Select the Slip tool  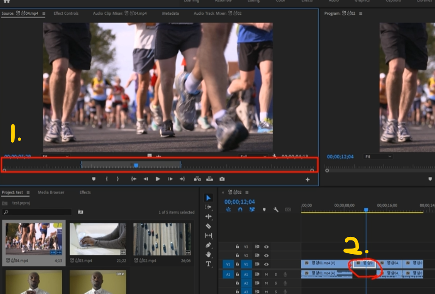click(208, 236)
